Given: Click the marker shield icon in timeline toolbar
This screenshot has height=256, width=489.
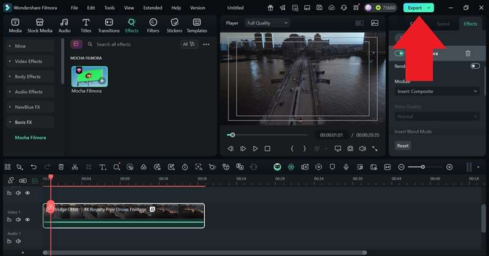Looking at the screenshot, I should click(332, 167).
